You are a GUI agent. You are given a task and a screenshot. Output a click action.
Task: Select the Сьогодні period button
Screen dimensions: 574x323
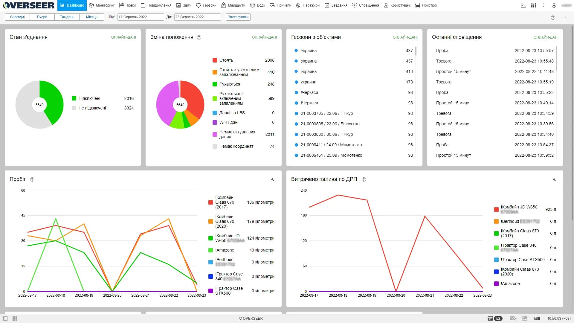tap(17, 17)
